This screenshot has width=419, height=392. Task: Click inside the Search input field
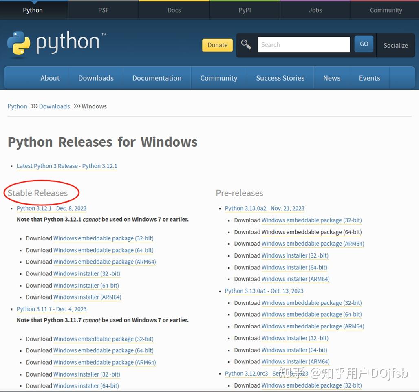[304, 44]
